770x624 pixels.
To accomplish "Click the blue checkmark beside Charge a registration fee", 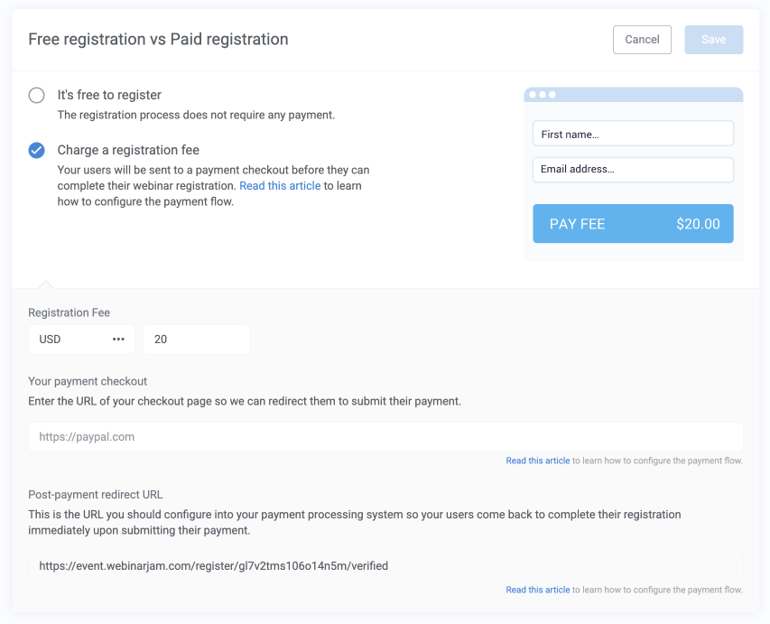I will (36, 150).
